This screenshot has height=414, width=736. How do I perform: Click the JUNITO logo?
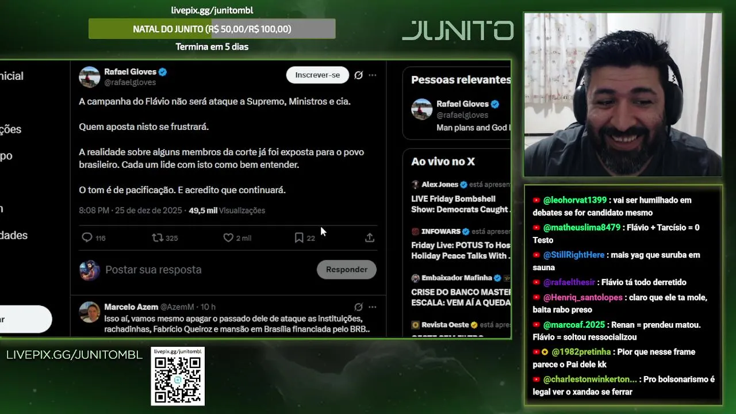tap(458, 30)
